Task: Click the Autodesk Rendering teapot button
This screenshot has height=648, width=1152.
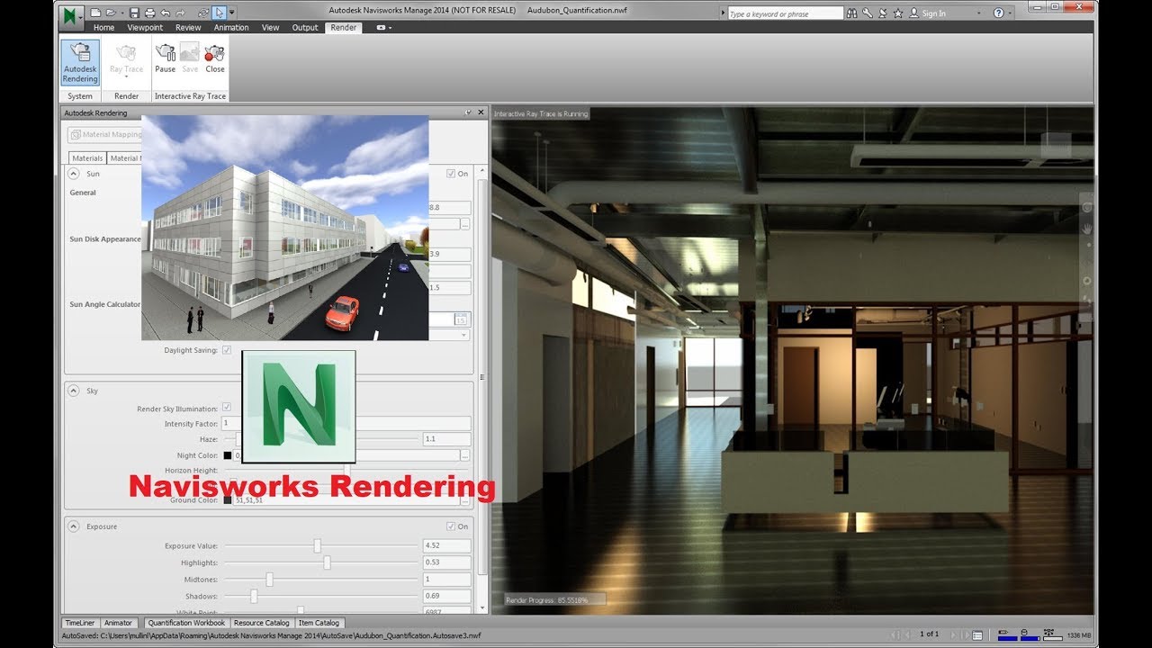Action: point(80,62)
